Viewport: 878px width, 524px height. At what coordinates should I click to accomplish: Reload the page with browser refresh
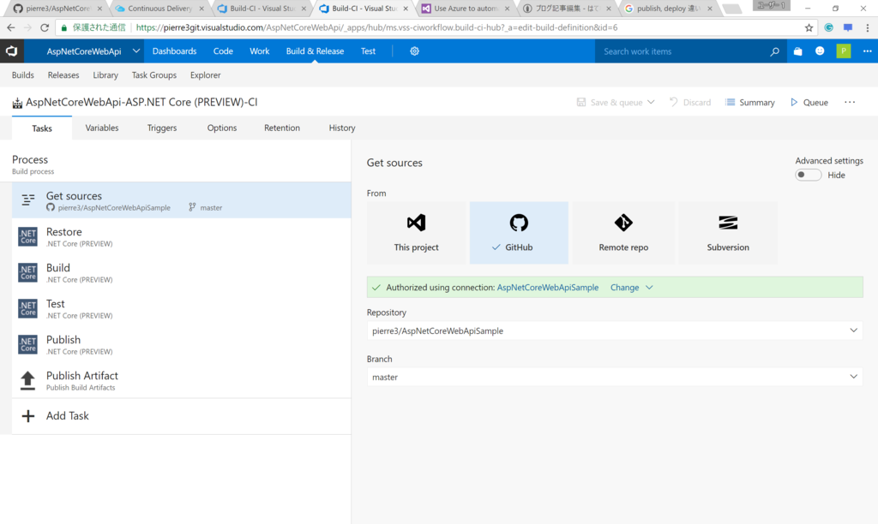[x=45, y=27]
